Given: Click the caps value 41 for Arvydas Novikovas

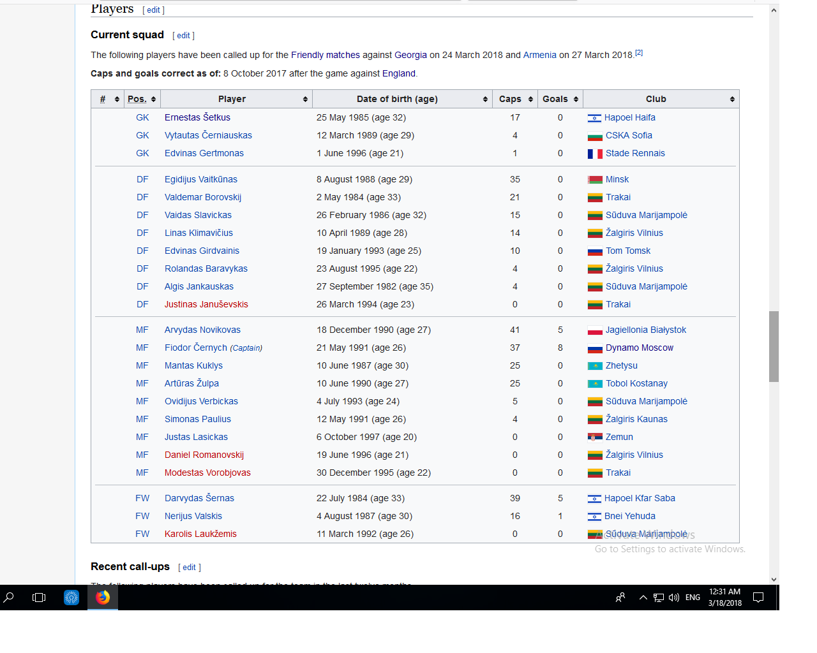Looking at the screenshot, I should point(515,330).
